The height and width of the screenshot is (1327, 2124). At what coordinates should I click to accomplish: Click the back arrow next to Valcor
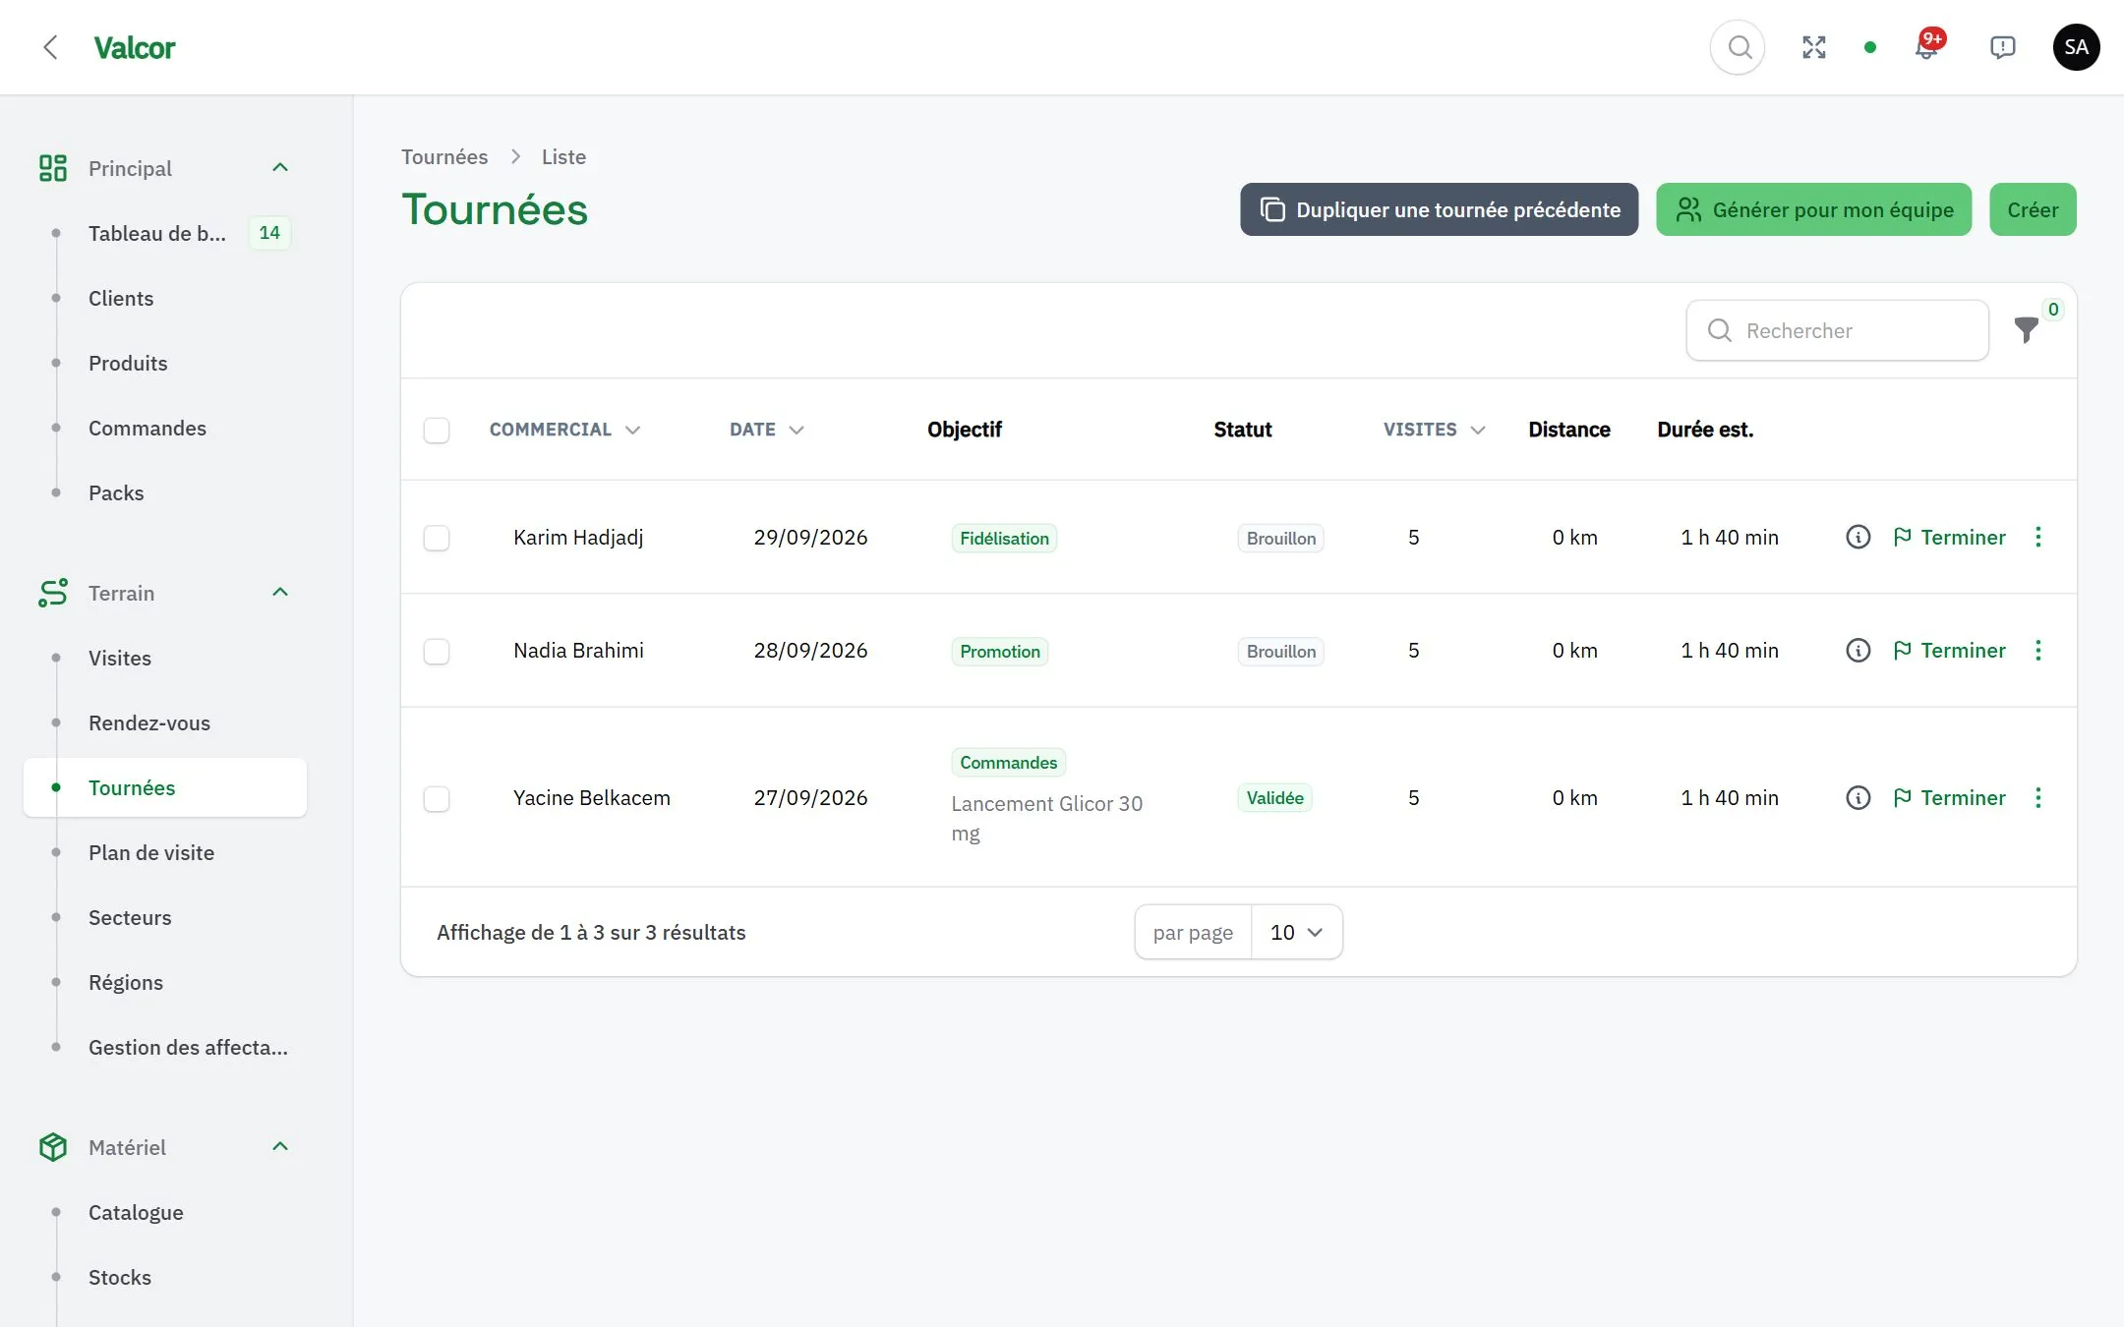51,47
